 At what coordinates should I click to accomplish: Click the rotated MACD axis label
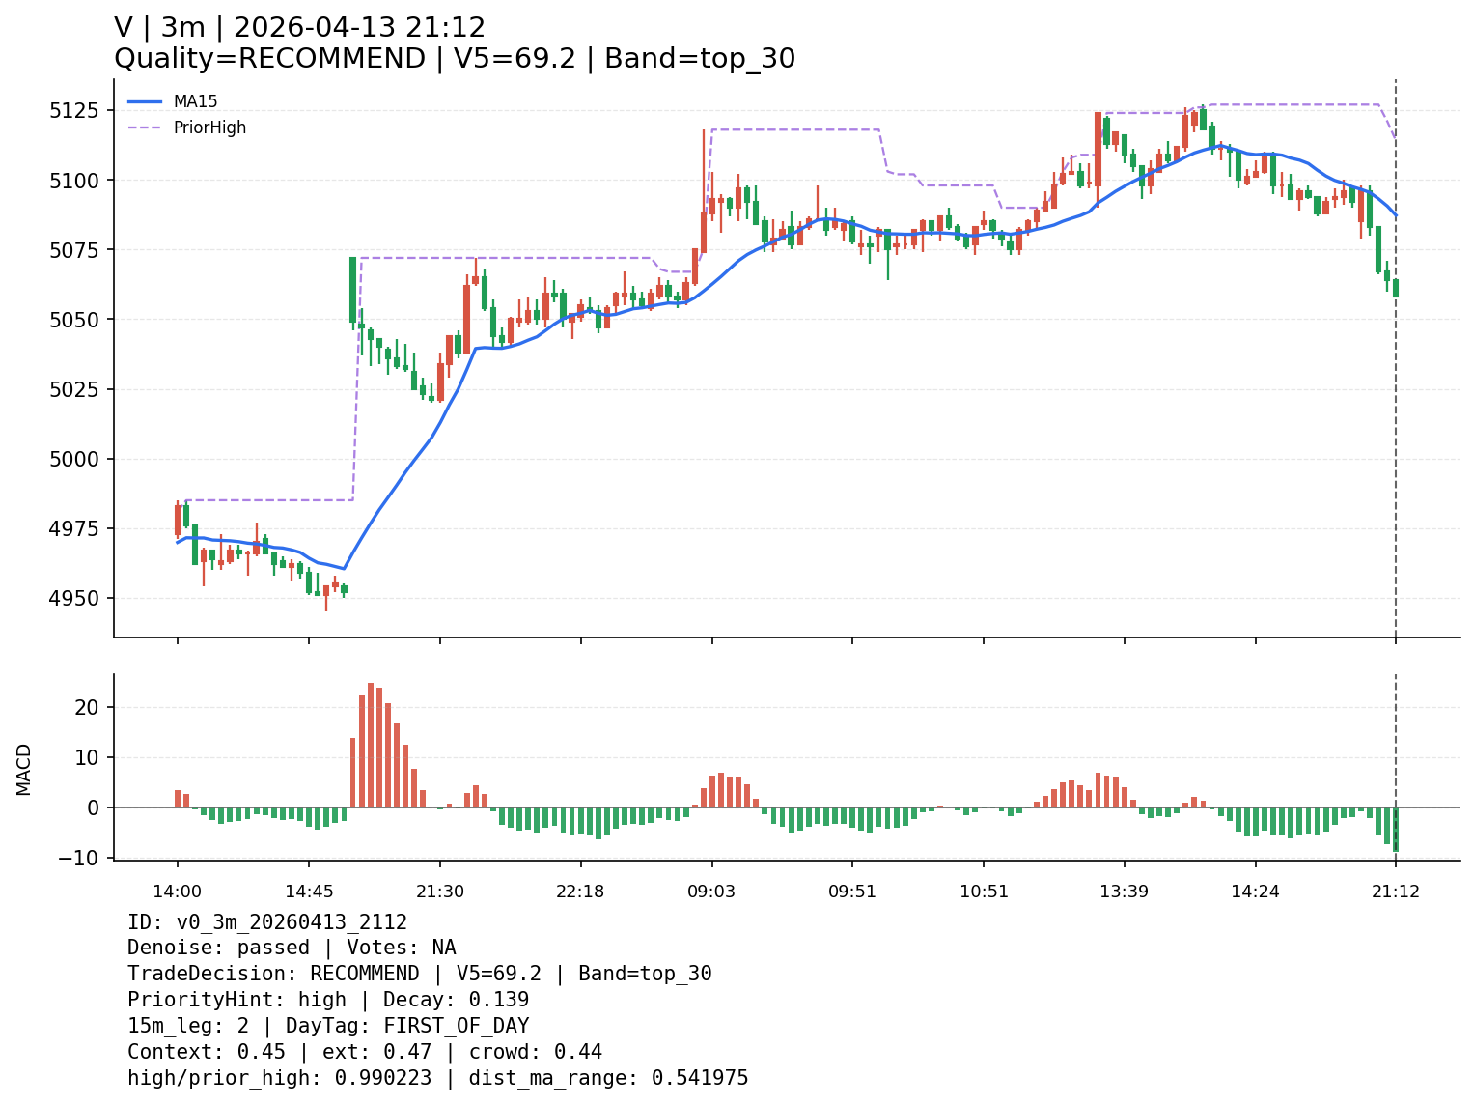[x=24, y=769]
